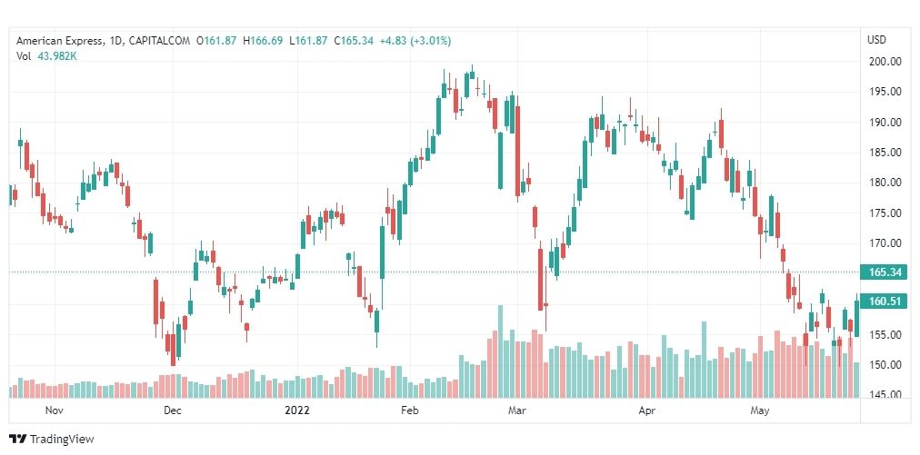This screenshot has height=455, width=920.
Task: Click the Apr date axis label
Action: tap(646, 410)
